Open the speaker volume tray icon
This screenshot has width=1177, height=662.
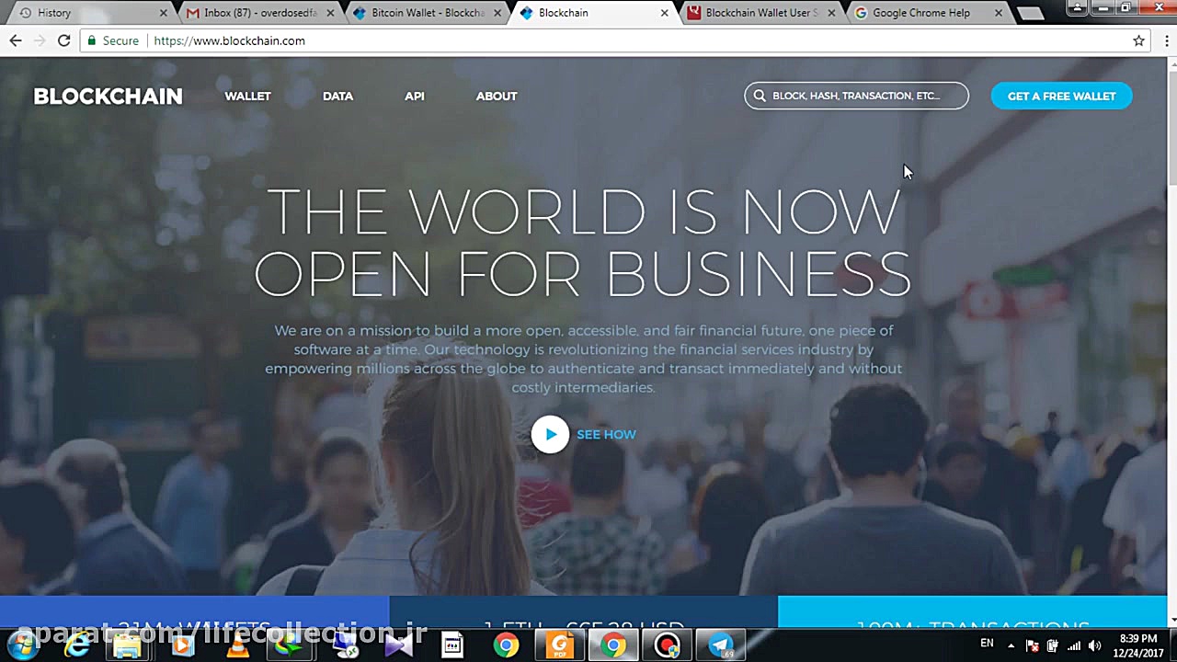(1094, 645)
